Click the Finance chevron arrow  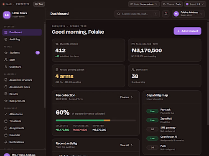(x=132, y=97)
